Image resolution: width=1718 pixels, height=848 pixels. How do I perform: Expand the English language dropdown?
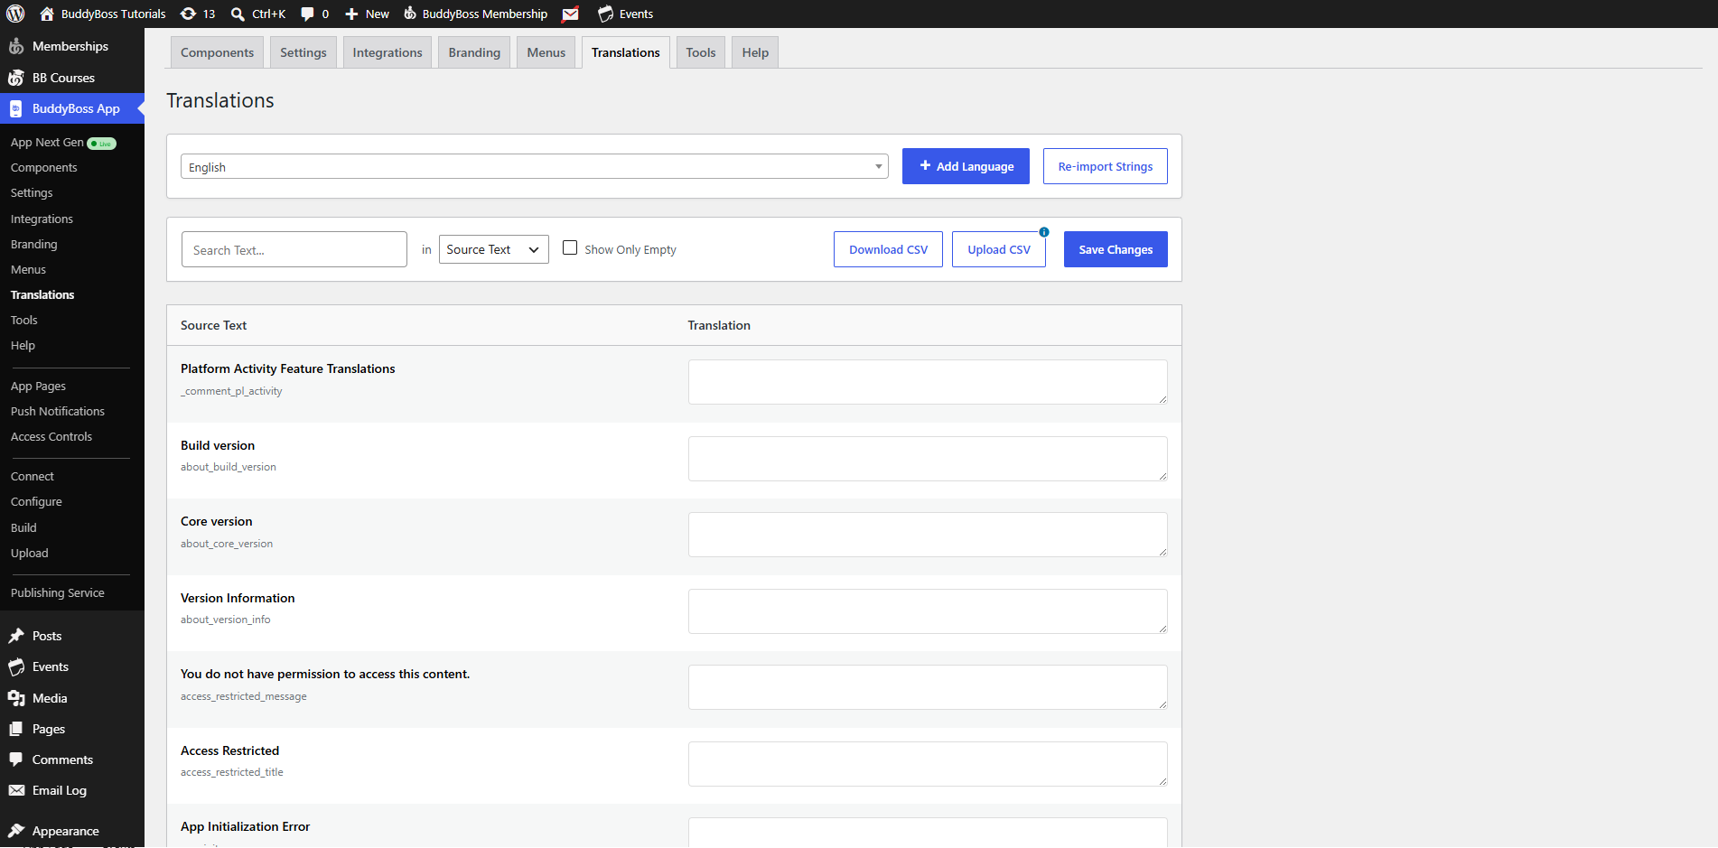tap(535, 166)
